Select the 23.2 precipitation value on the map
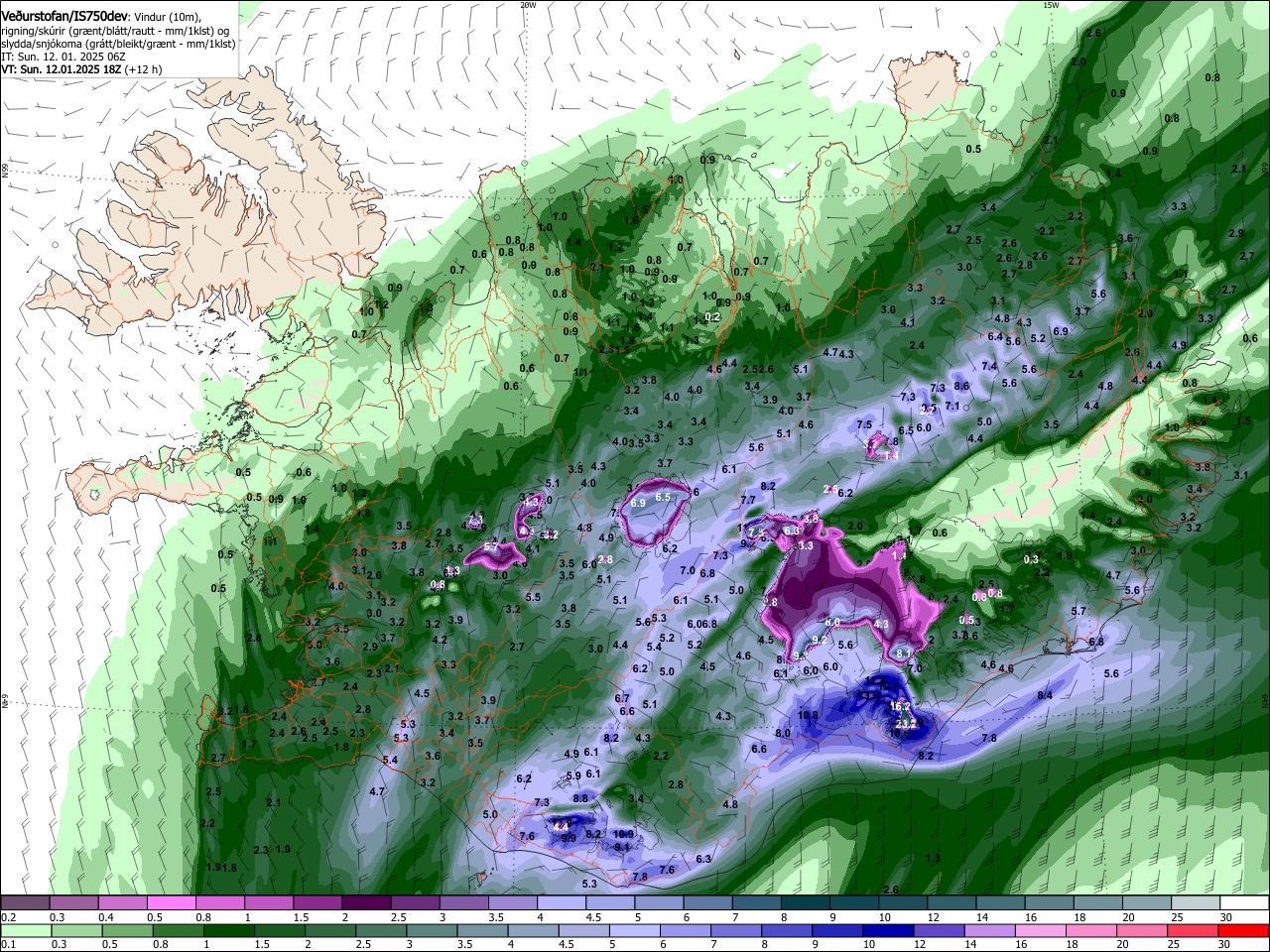Screen dimensions: 1270x952 [x=905, y=725]
